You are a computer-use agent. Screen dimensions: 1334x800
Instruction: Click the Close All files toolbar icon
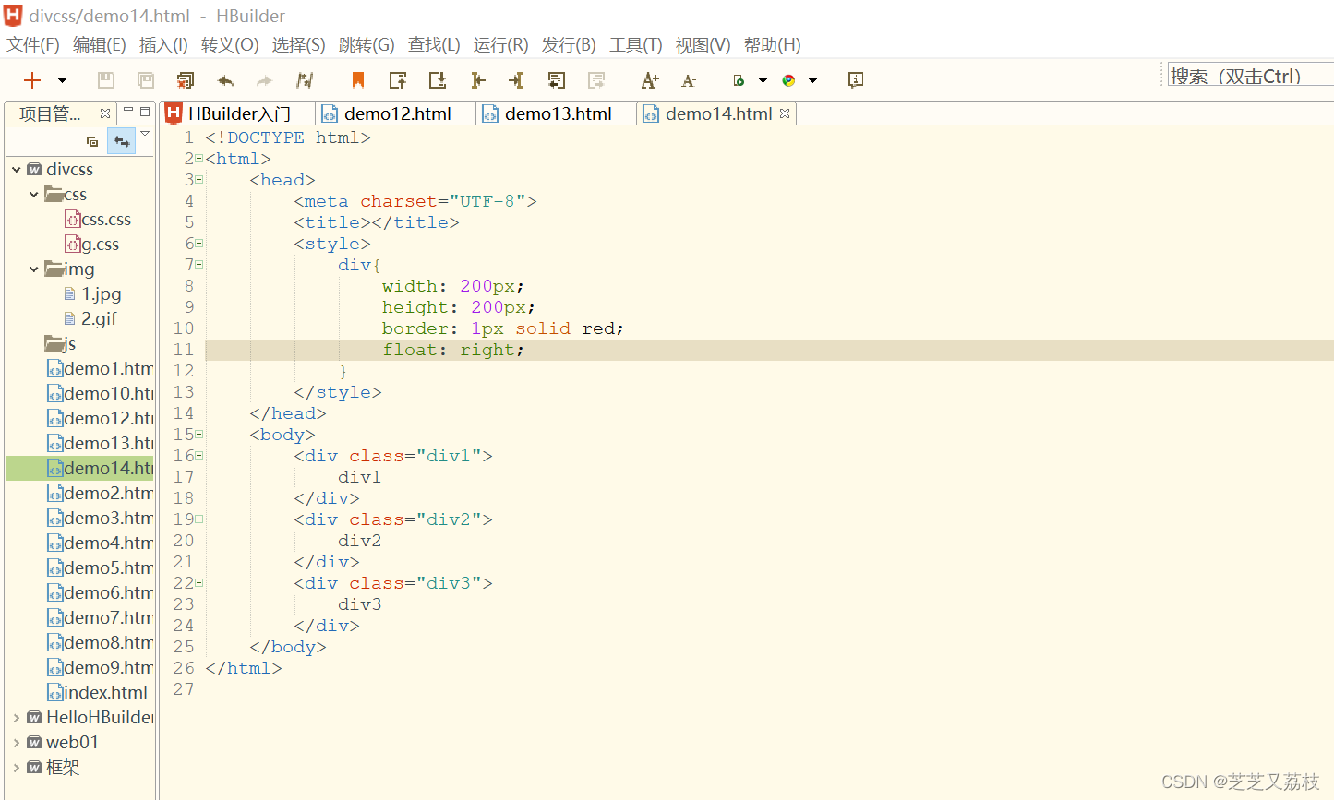point(186,80)
